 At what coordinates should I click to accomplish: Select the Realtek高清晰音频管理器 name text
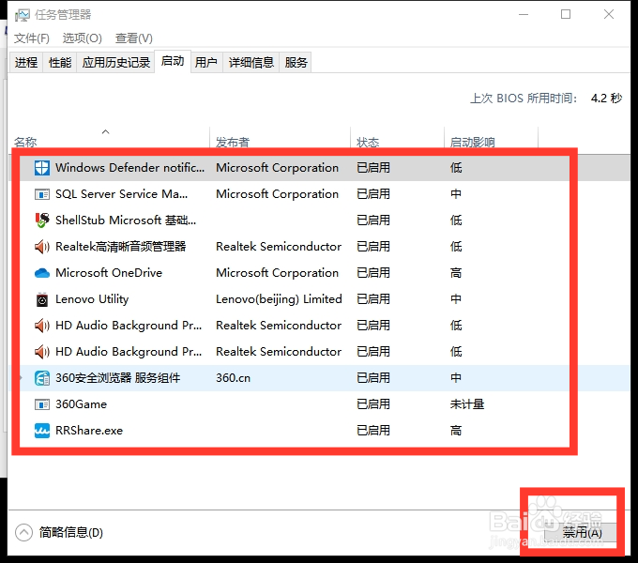[120, 247]
